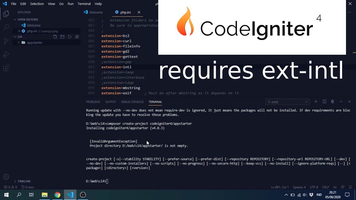356x200 pixels.
Task: Open the Terminal menu
Action: 84,4
